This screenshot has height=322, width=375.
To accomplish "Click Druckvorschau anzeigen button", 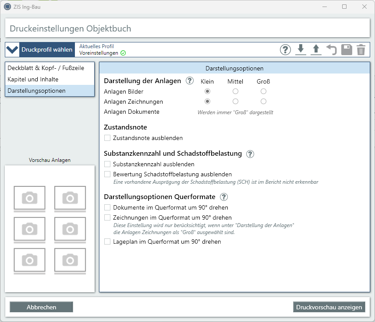I will (x=329, y=307).
